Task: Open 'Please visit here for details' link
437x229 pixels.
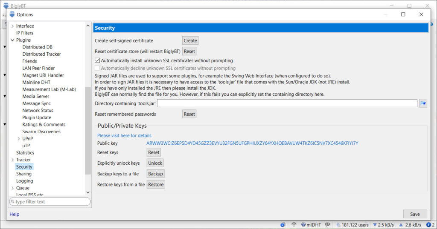Action: point(124,135)
